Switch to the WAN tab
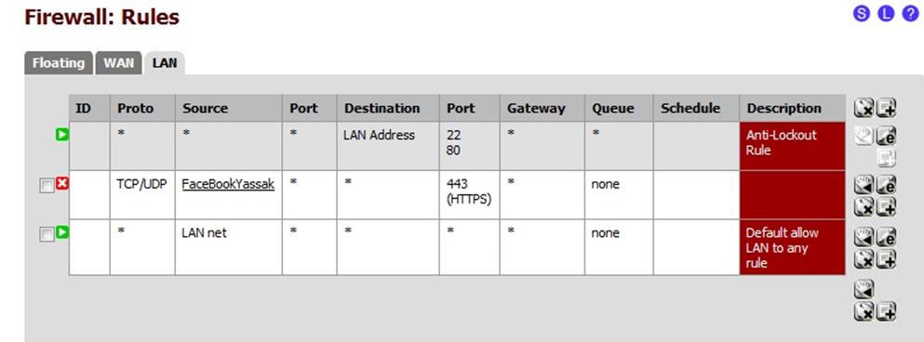924x342 pixels. [x=119, y=63]
